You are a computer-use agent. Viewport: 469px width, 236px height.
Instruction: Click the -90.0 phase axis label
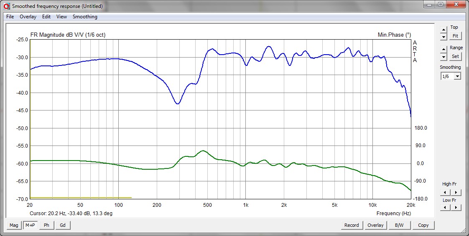click(421, 181)
